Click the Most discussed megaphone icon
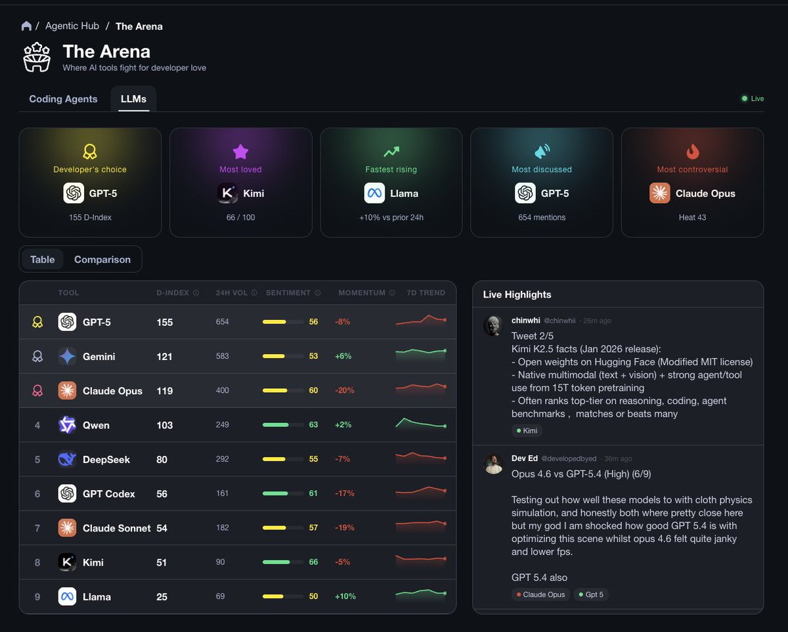Image resolution: width=788 pixels, height=632 pixels. 542,152
